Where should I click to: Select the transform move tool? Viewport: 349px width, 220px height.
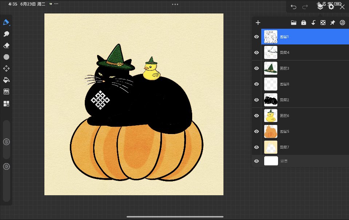coord(6,68)
